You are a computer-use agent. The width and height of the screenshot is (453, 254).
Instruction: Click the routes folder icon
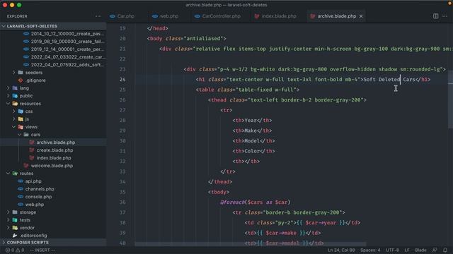point(15,174)
